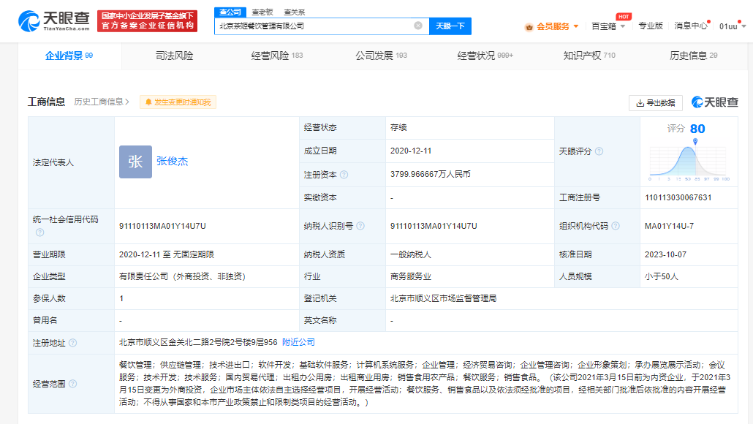Open the crown membership service icon
Viewport: 753px width, 424px height.
pos(529,27)
